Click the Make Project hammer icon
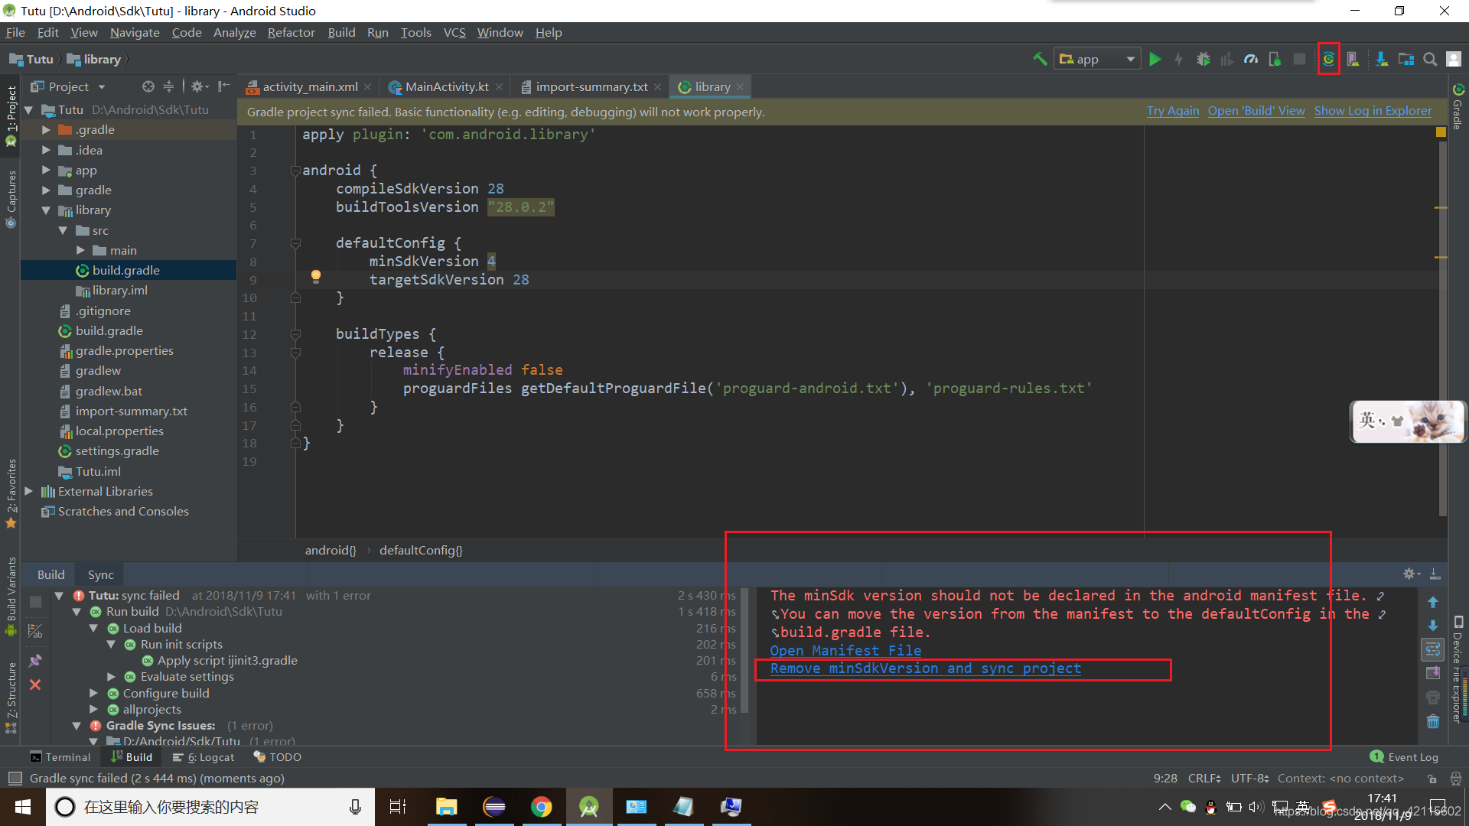This screenshot has width=1469, height=826. (1040, 59)
